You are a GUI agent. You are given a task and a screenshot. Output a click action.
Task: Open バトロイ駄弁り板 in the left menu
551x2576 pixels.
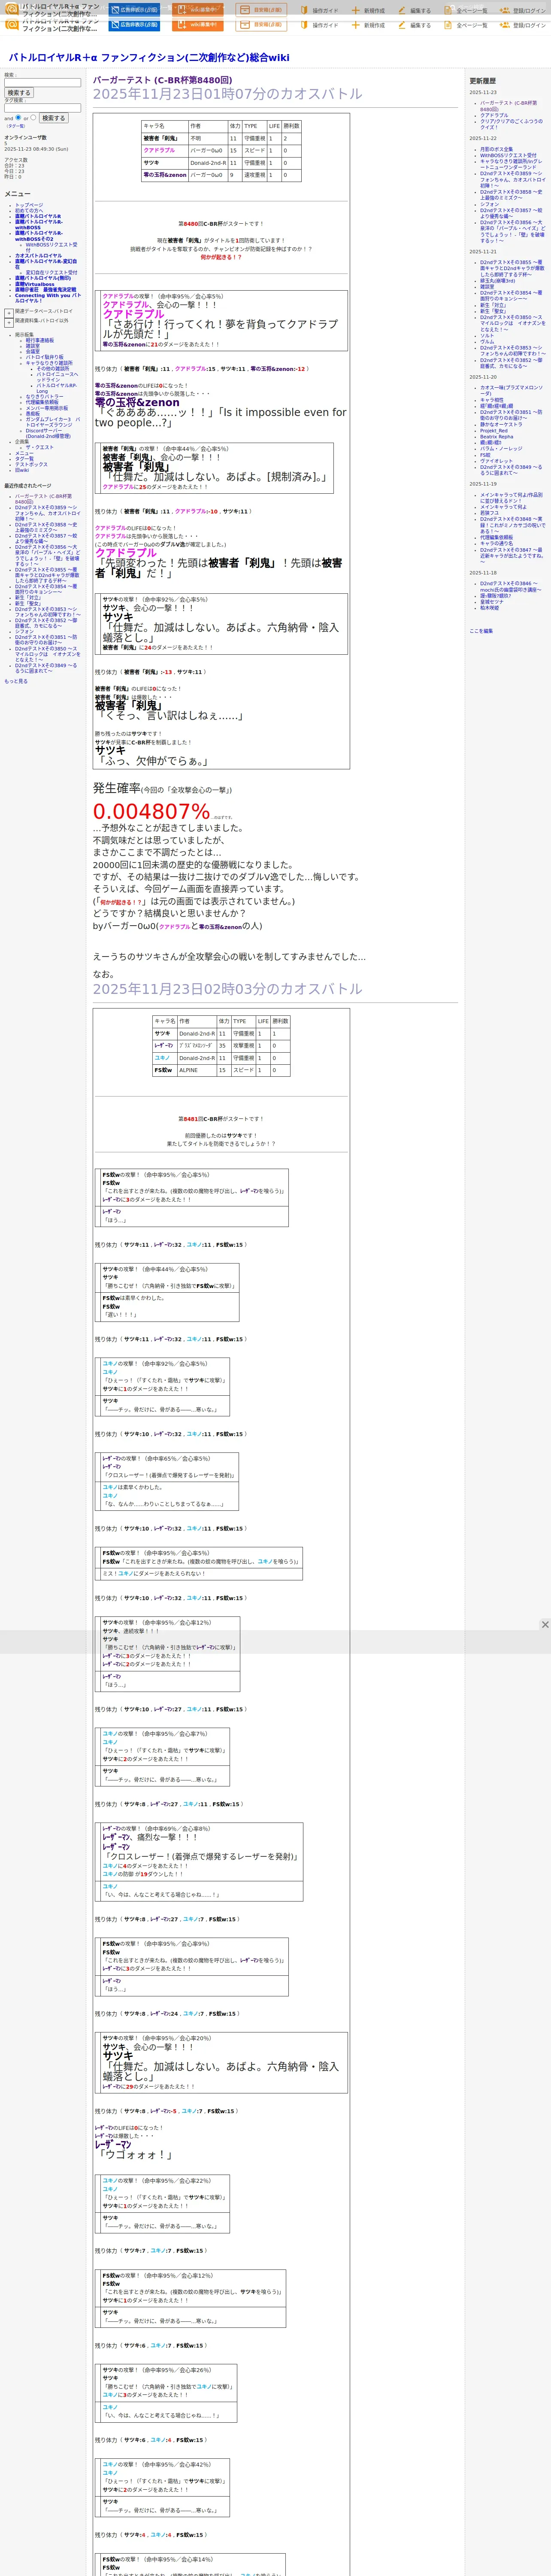click(x=45, y=357)
